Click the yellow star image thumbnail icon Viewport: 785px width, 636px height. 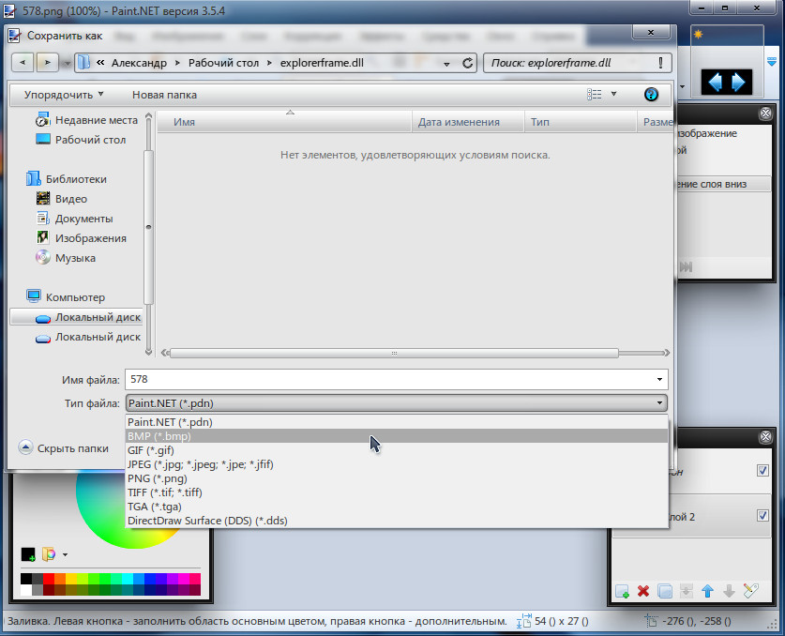(x=698, y=34)
